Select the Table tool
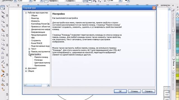This screenshot has width=179, height=100. pos(3,57)
